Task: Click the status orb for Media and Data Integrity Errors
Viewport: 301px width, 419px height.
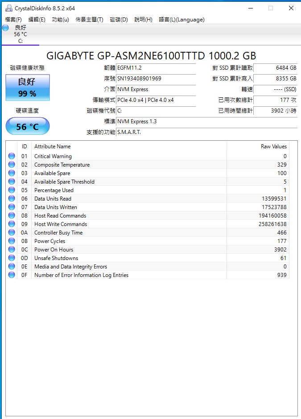Action: [x=12, y=266]
